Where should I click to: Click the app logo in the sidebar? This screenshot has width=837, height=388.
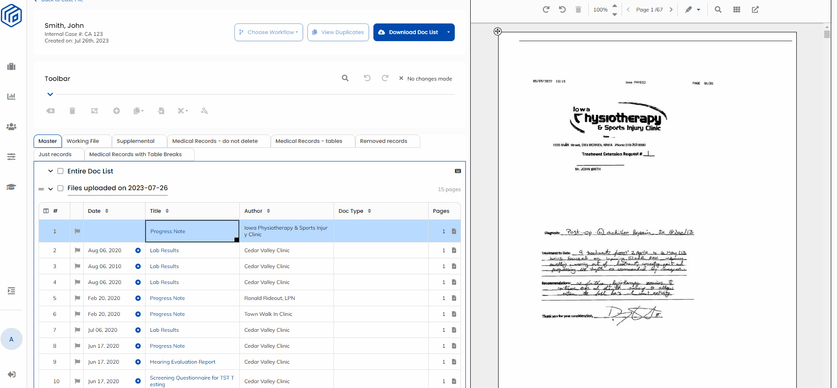(12, 15)
